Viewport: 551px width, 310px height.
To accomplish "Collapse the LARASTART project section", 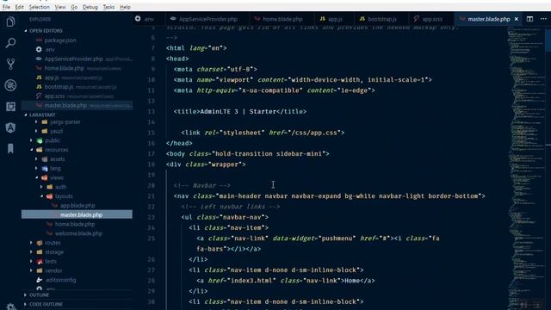I will pos(42,115).
